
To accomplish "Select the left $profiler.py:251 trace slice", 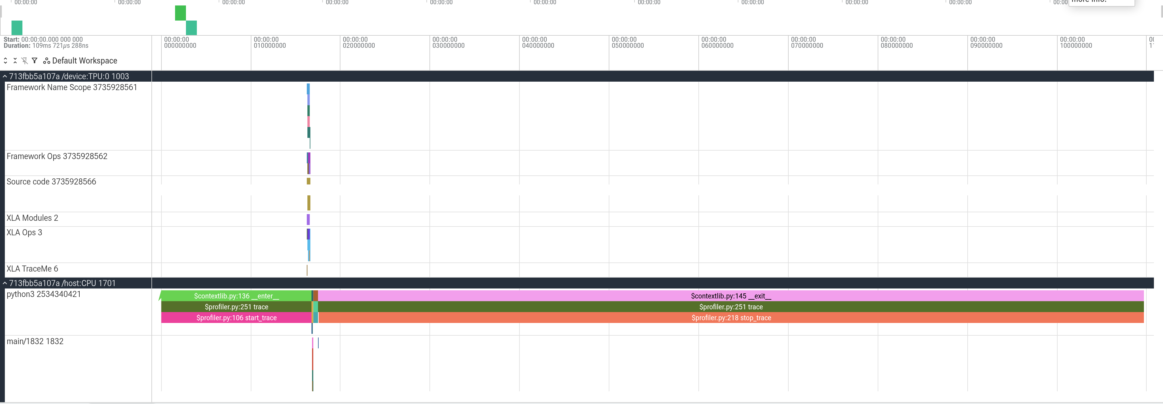I will [x=236, y=307].
